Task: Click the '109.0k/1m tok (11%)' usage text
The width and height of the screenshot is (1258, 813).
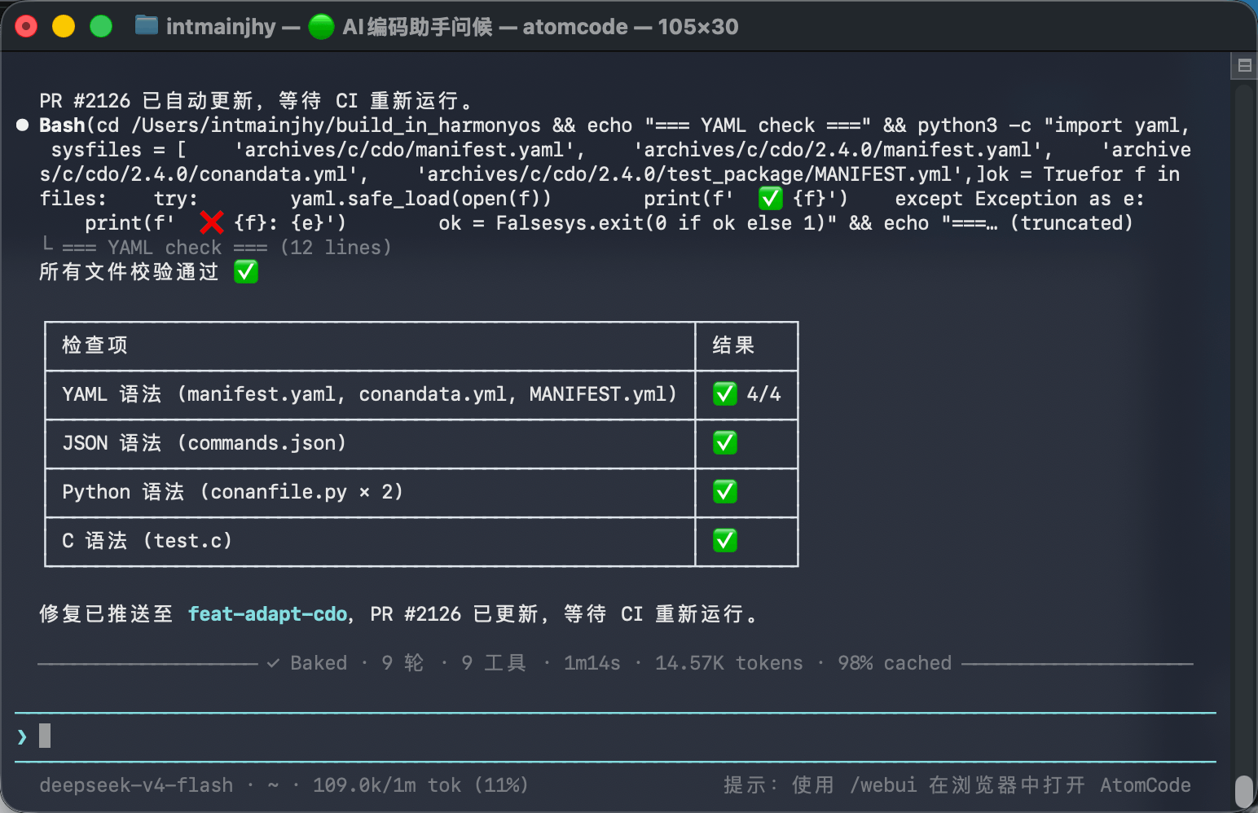Action: [420, 785]
